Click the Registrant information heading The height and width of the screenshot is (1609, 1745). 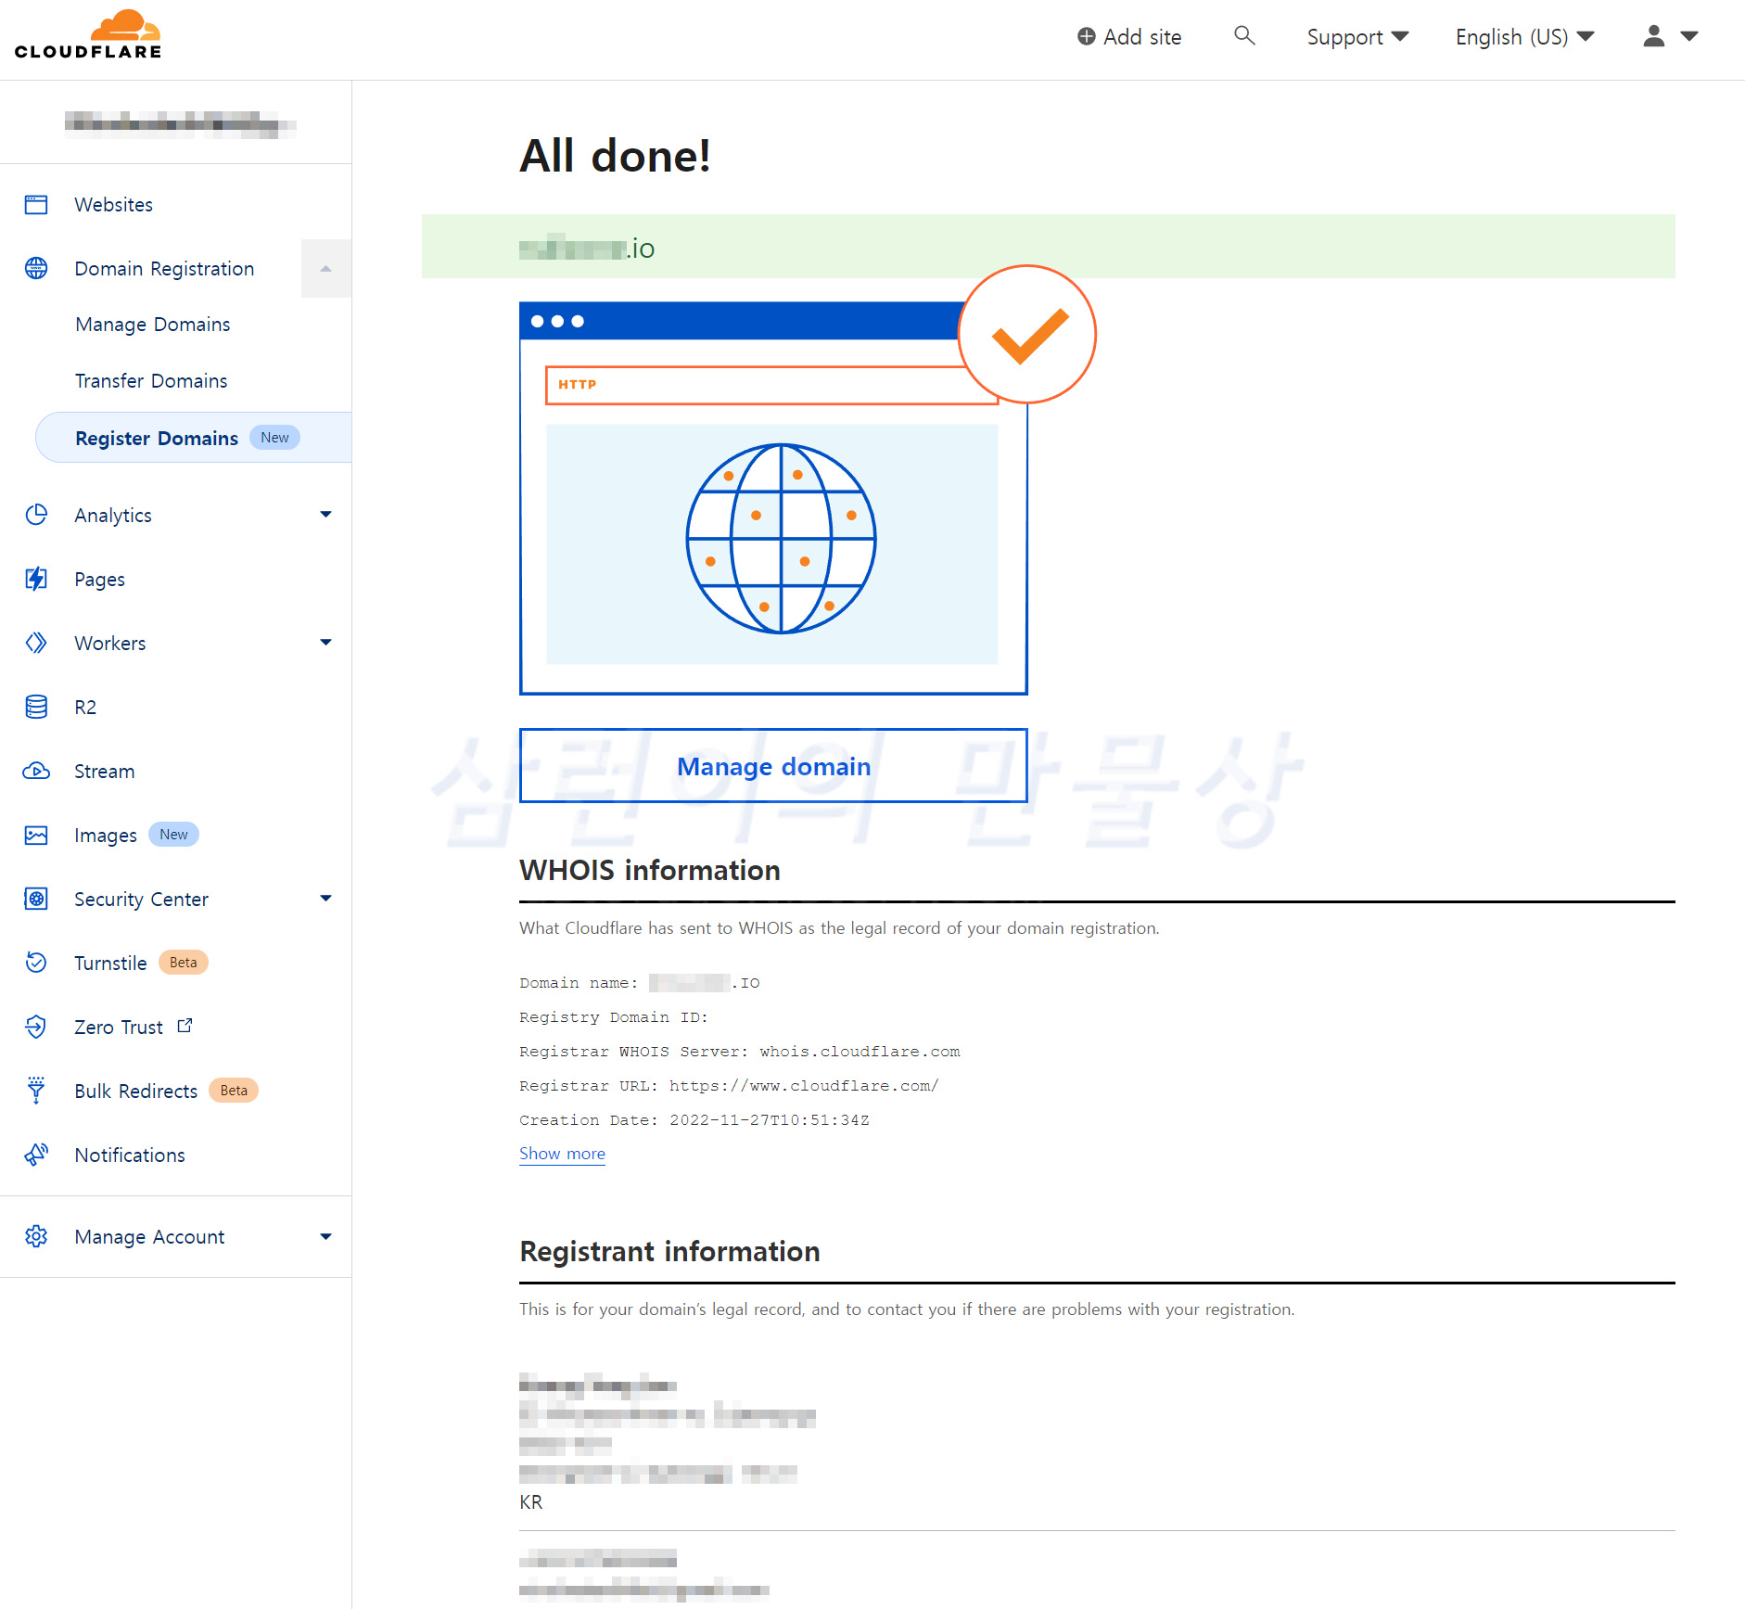point(669,1251)
